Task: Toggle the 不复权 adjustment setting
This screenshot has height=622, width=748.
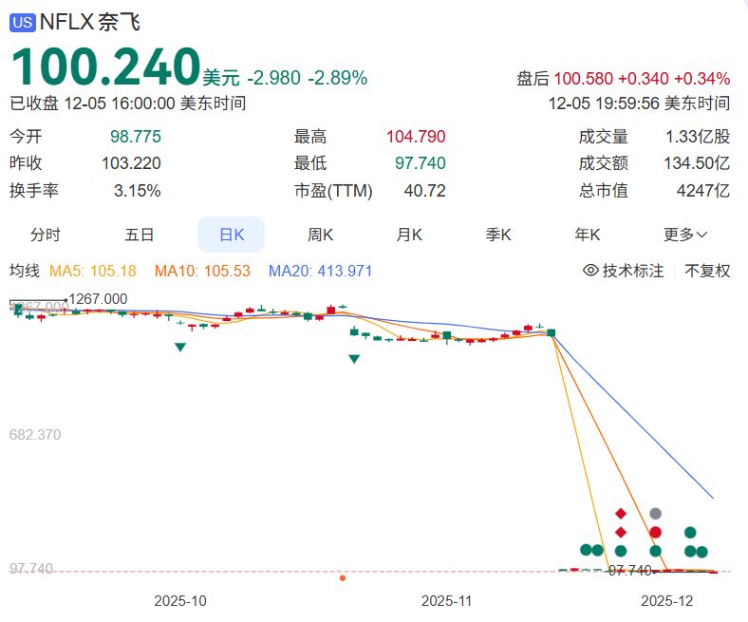Action: click(x=708, y=271)
